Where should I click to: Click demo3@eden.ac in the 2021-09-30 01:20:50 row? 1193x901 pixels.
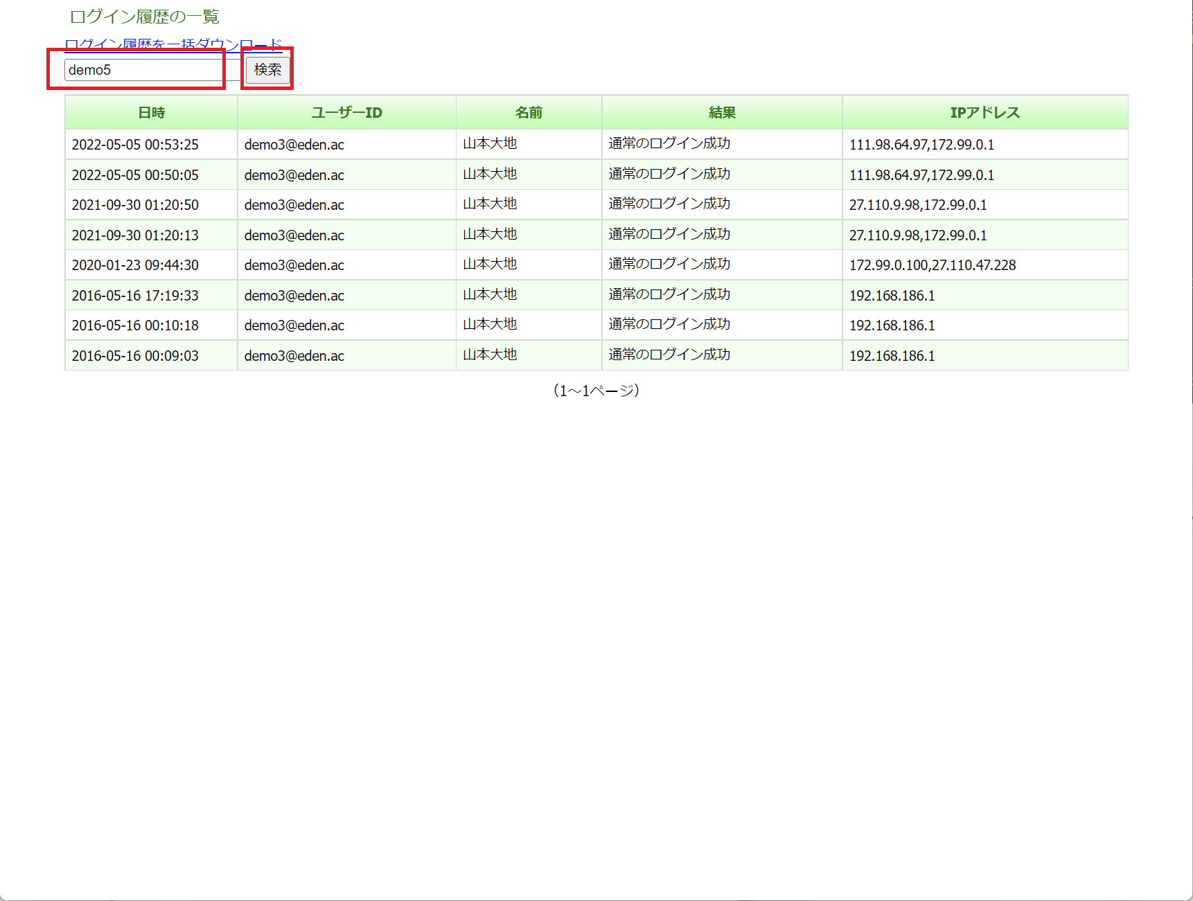294,205
